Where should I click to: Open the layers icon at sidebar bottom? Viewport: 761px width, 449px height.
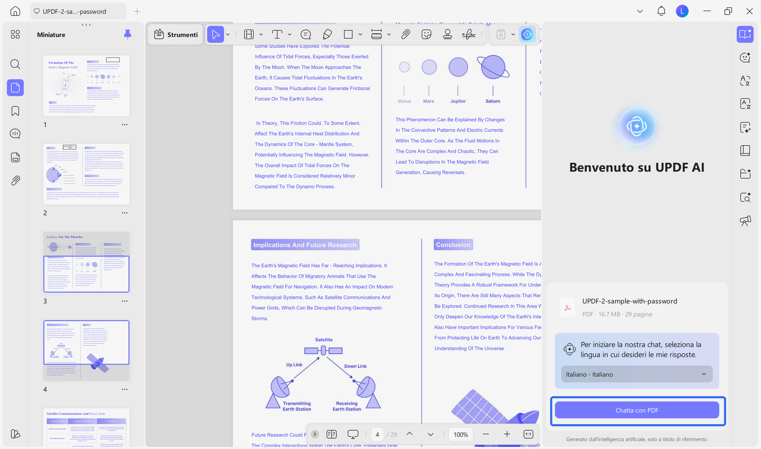[15, 434]
